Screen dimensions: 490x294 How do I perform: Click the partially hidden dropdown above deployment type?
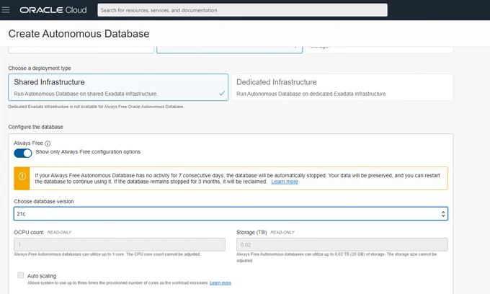tap(229, 50)
